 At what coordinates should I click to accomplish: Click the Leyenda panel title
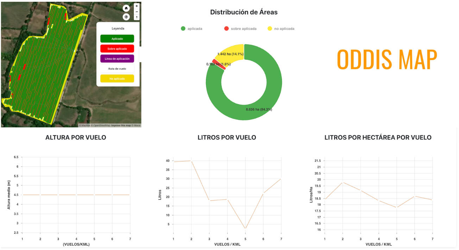118,28
